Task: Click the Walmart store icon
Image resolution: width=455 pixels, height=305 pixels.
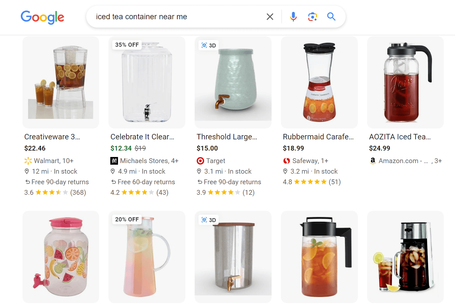Action: click(x=28, y=161)
